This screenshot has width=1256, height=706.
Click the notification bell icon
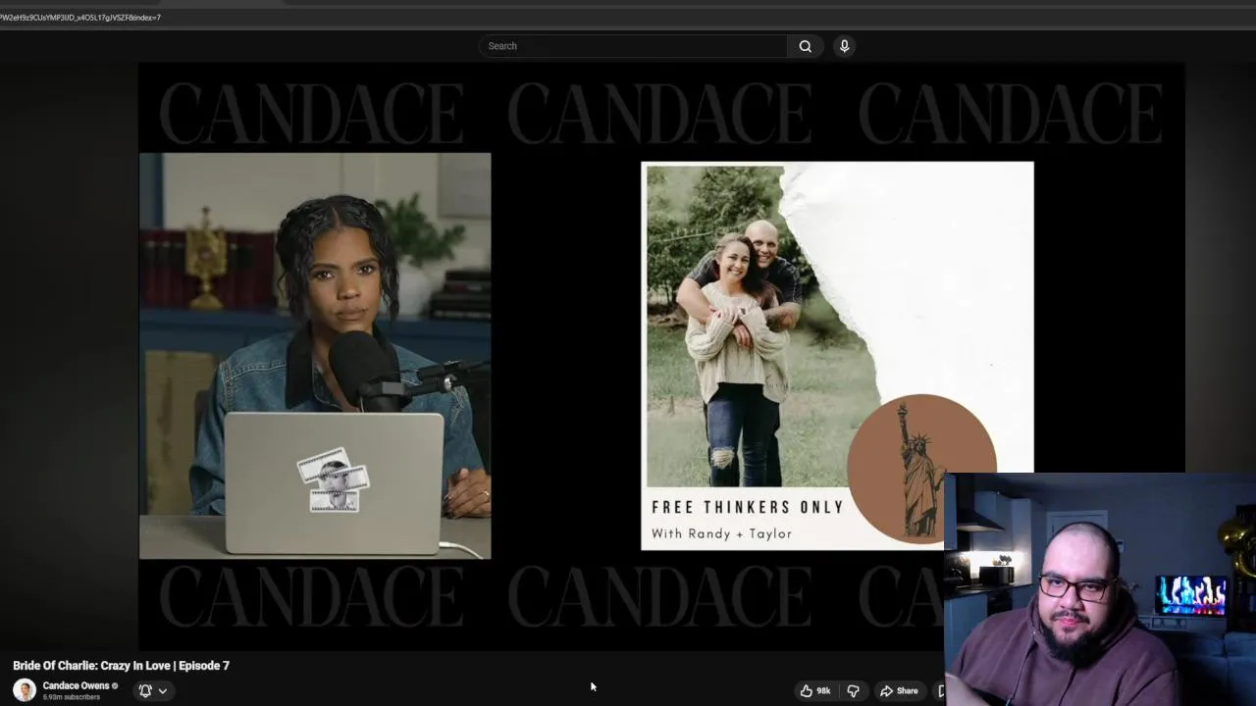(x=145, y=690)
